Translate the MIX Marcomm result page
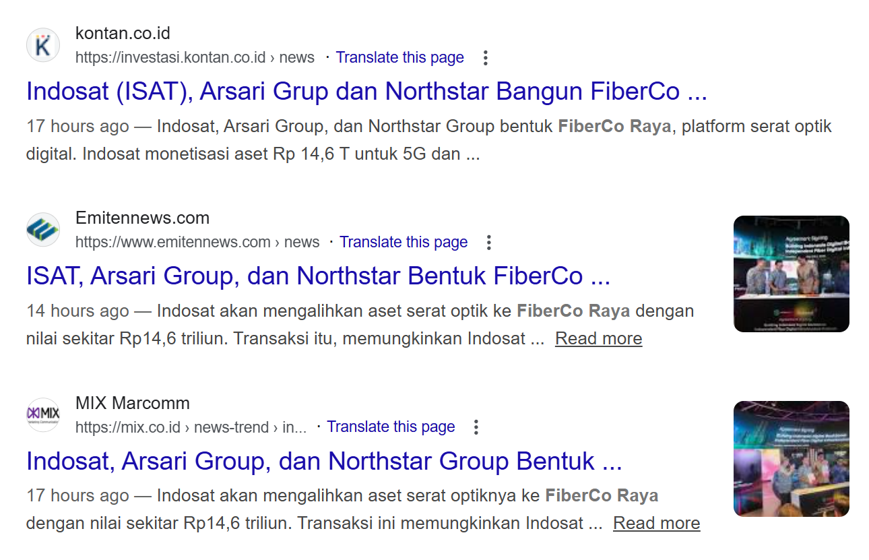Viewport: 869px width, 560px height. [391, 427]
